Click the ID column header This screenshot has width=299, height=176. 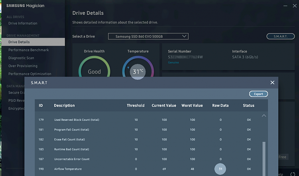41,106
